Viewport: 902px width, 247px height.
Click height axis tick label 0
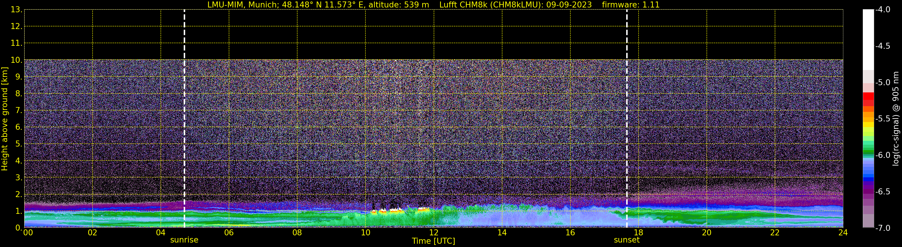pos(18,228)
